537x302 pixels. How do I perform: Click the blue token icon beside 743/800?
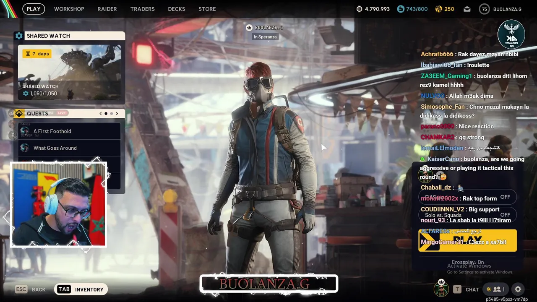pyautogui.click(x=401, y=9)
